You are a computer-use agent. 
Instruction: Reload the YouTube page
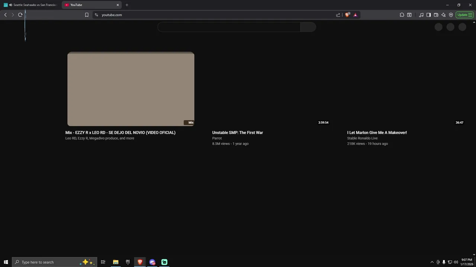20,15
